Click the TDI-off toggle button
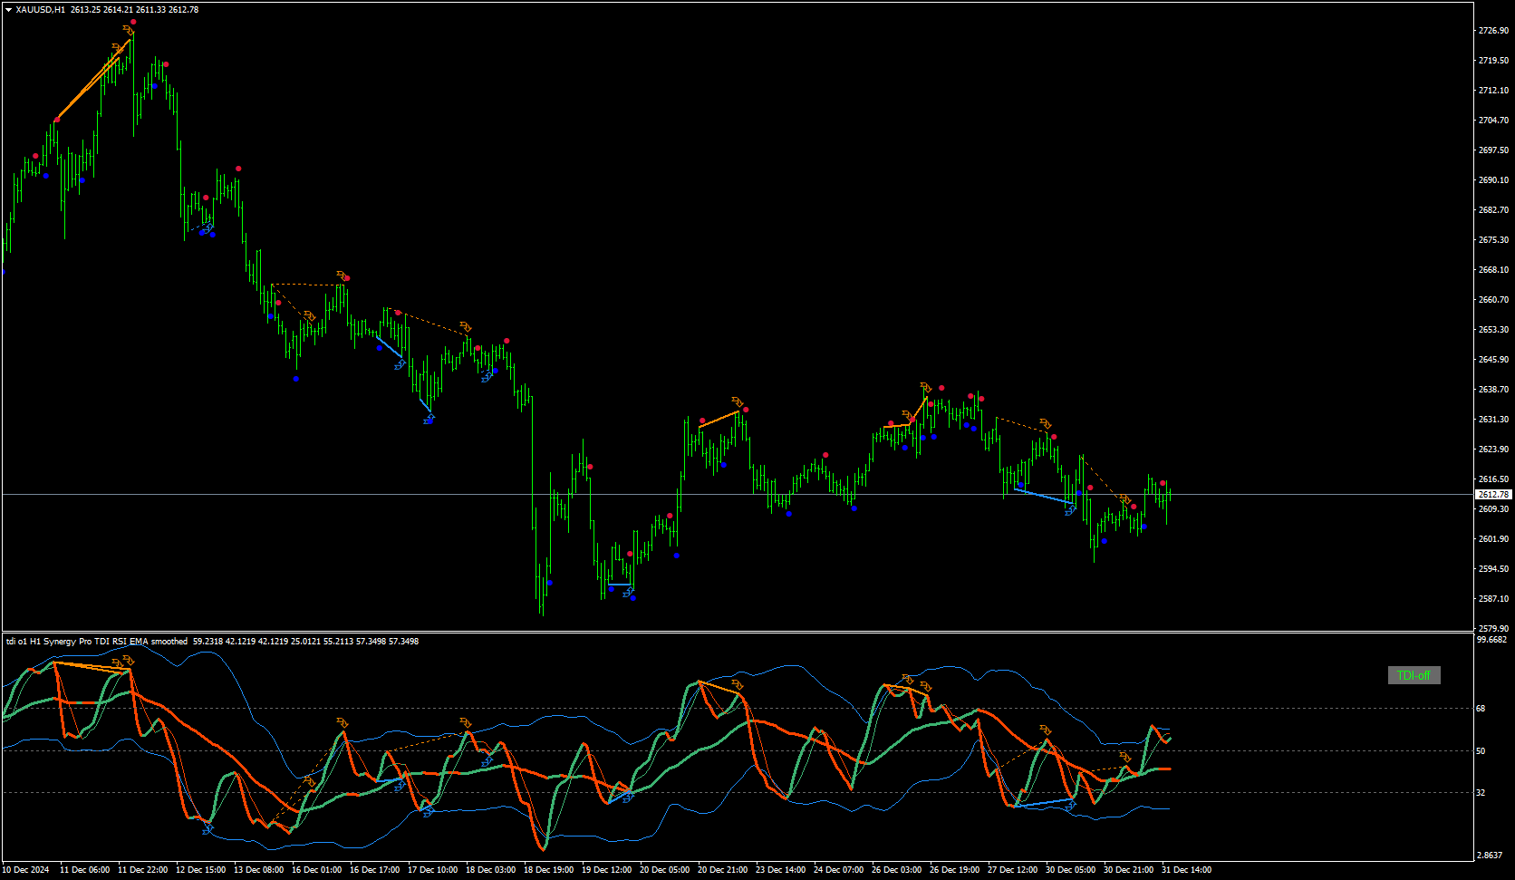The height and width of the screenshot is (880, 1515). coord(1414,675)
